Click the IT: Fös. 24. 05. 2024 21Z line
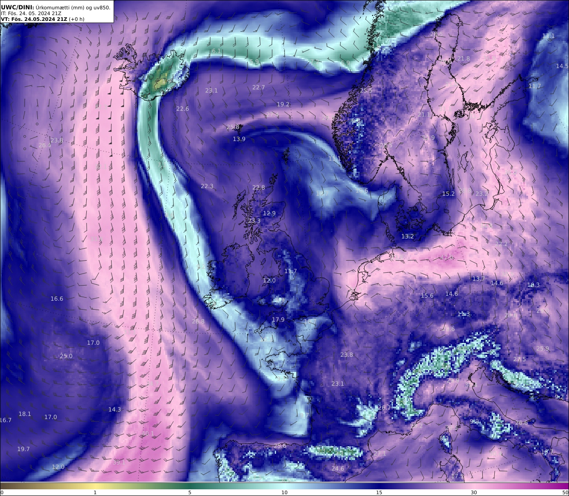Screen dimensions: 569x496 pyautogui.click(x=31, y=13)
